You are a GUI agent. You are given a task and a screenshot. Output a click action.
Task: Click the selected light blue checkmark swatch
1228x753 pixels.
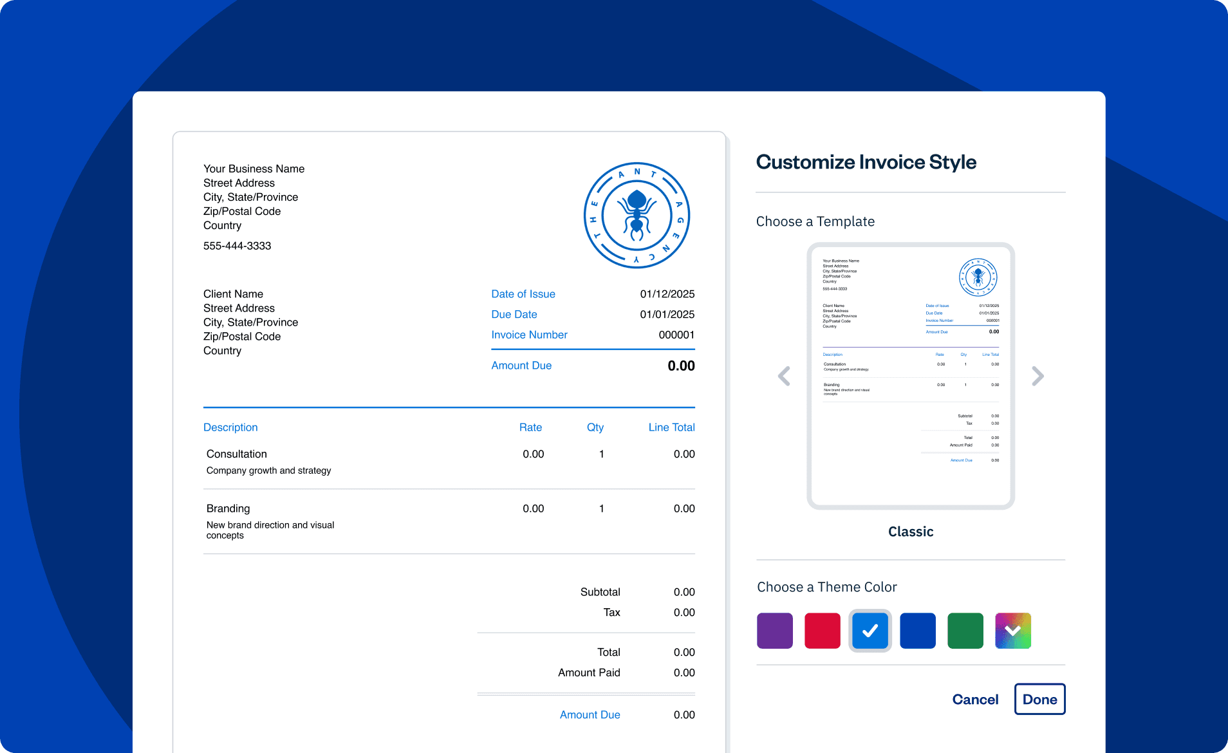coord(870,631)
